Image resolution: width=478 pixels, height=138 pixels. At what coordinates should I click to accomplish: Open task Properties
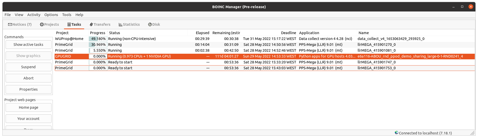click(x=29, y=89)
